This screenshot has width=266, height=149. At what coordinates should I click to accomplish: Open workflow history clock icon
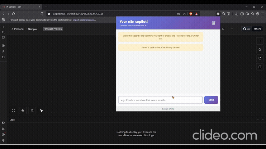point(223,29)
